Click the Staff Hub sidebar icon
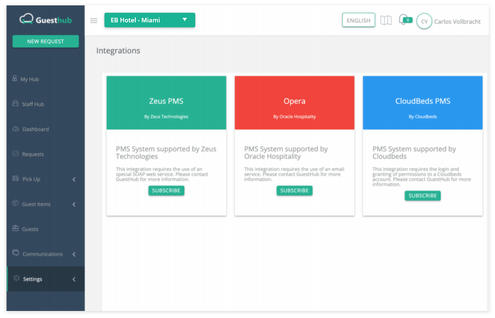The height and width of the screenshot is (318, 495). (15, 104)
